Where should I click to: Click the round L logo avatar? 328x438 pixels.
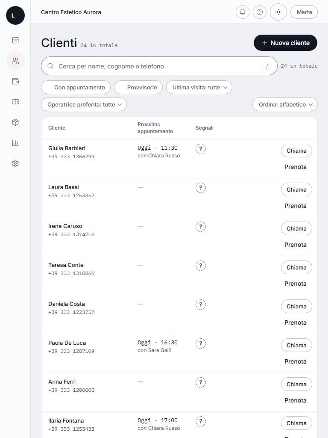(15, 15)
